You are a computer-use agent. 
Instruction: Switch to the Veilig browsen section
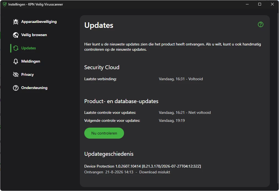pyautogui.click(x=34, y=35)
